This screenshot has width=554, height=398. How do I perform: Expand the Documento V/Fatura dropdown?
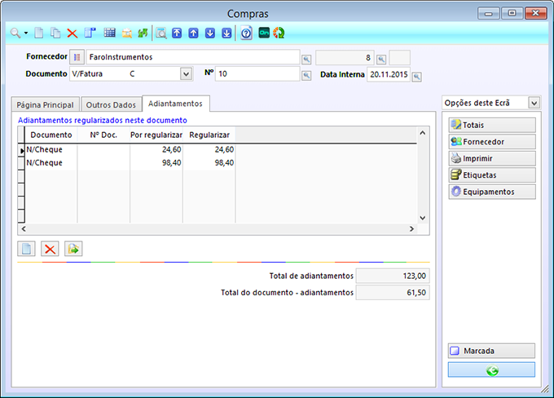click(x=187, y=74)
